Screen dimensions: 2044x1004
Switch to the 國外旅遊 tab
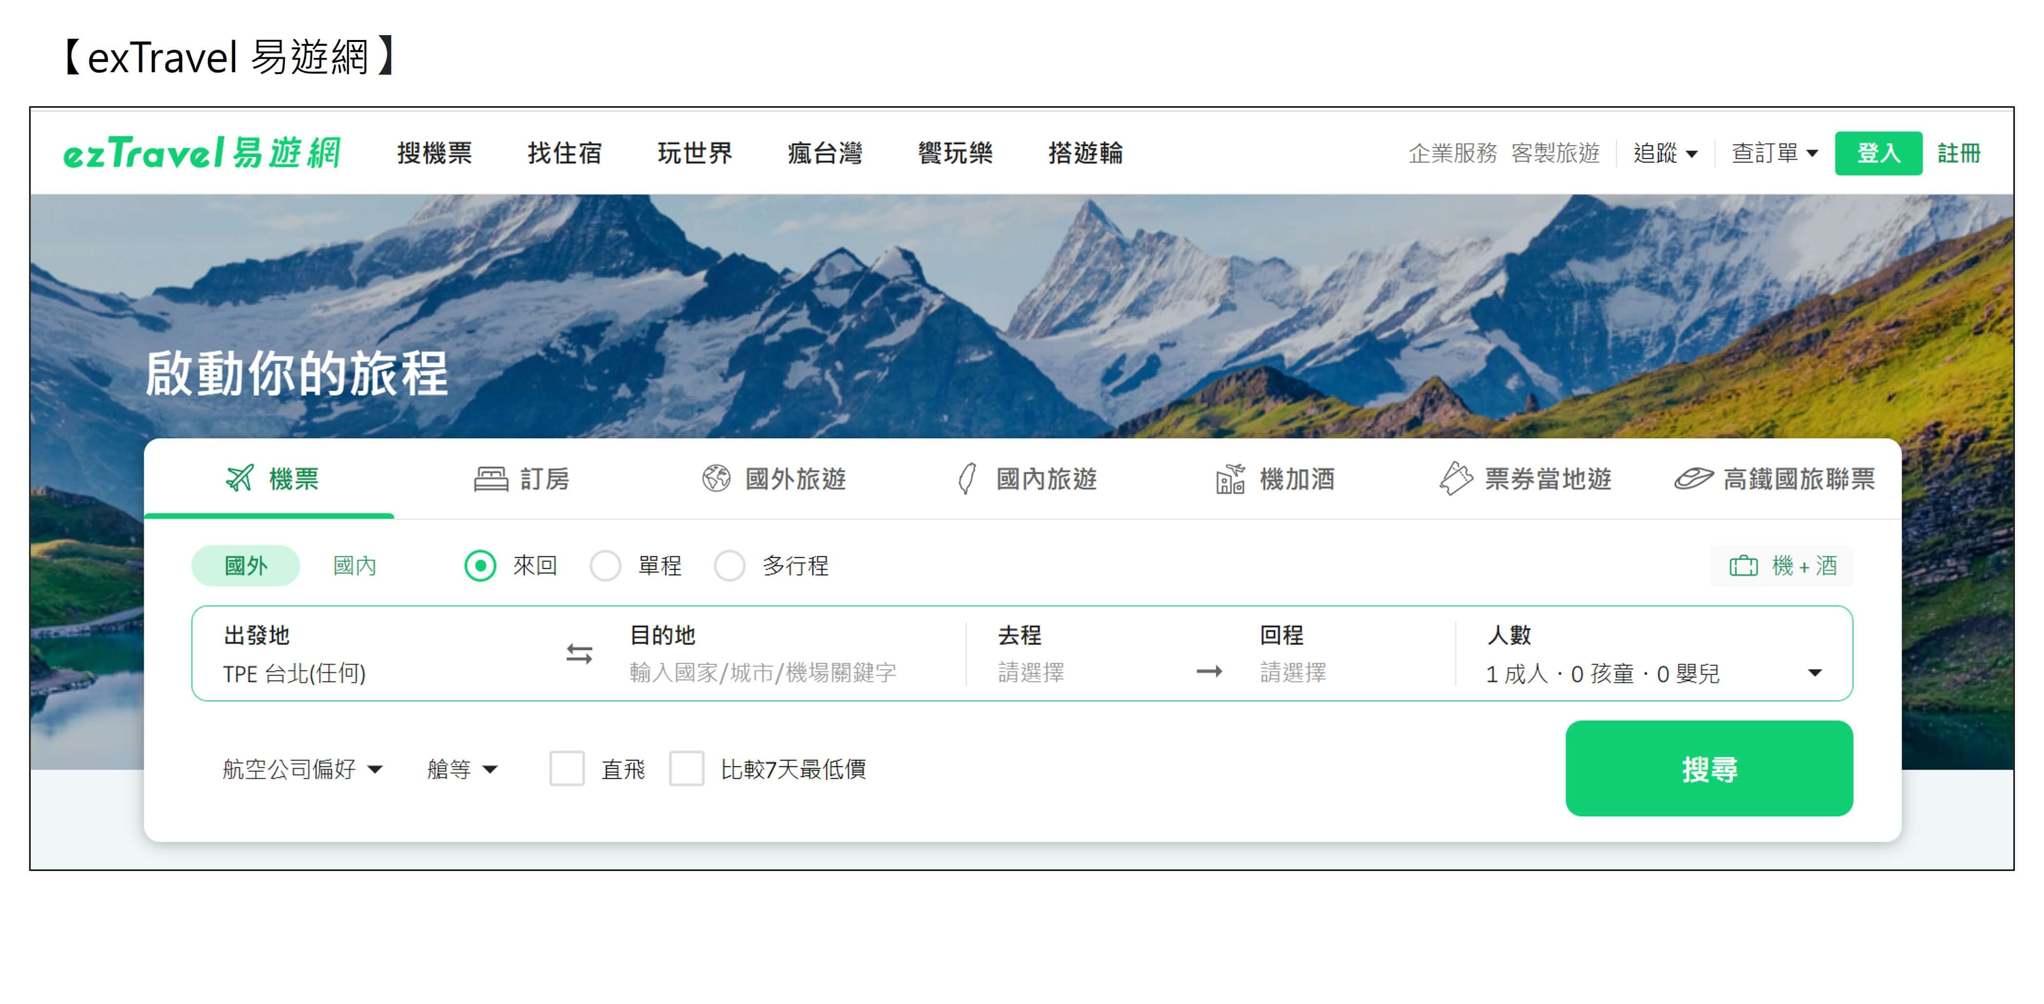[775, 479]
